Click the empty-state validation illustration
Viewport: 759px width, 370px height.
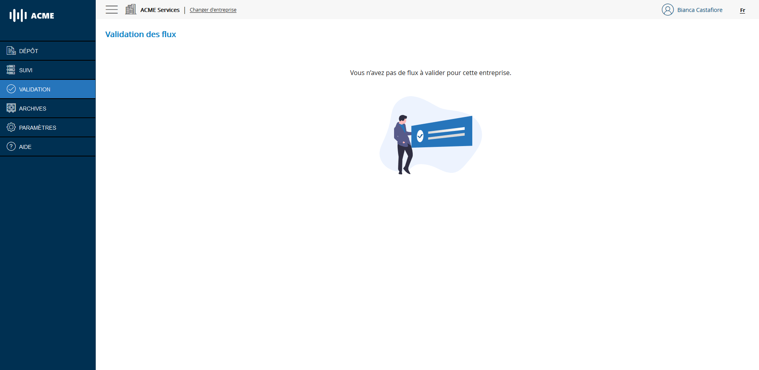tap(430, 135)
